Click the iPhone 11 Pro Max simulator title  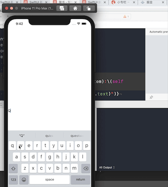coord(37,8)
